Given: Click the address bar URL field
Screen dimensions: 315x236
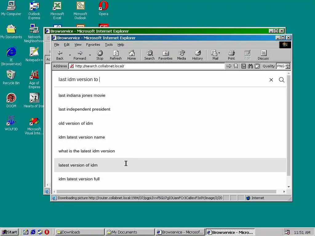Looking at the screenshot, I should pos(147,66).
